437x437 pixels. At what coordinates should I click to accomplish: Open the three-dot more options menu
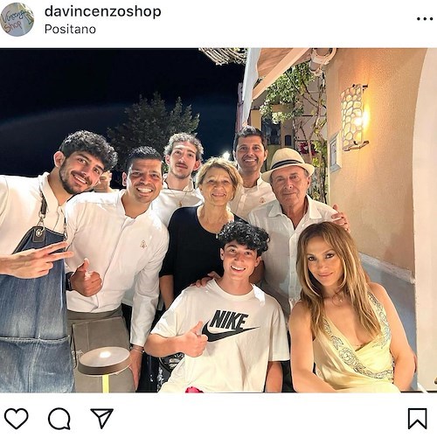click(x=425, y=19)
